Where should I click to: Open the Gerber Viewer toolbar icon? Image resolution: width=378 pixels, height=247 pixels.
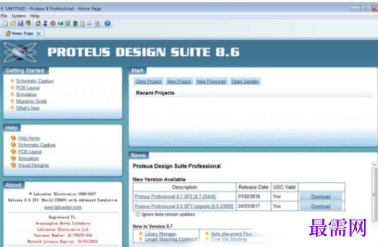[68, 23]
